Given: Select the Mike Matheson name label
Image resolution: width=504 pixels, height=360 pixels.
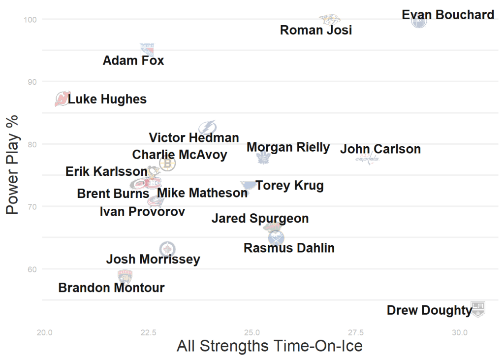Looking at the screenshot, I should coord(202,193).
